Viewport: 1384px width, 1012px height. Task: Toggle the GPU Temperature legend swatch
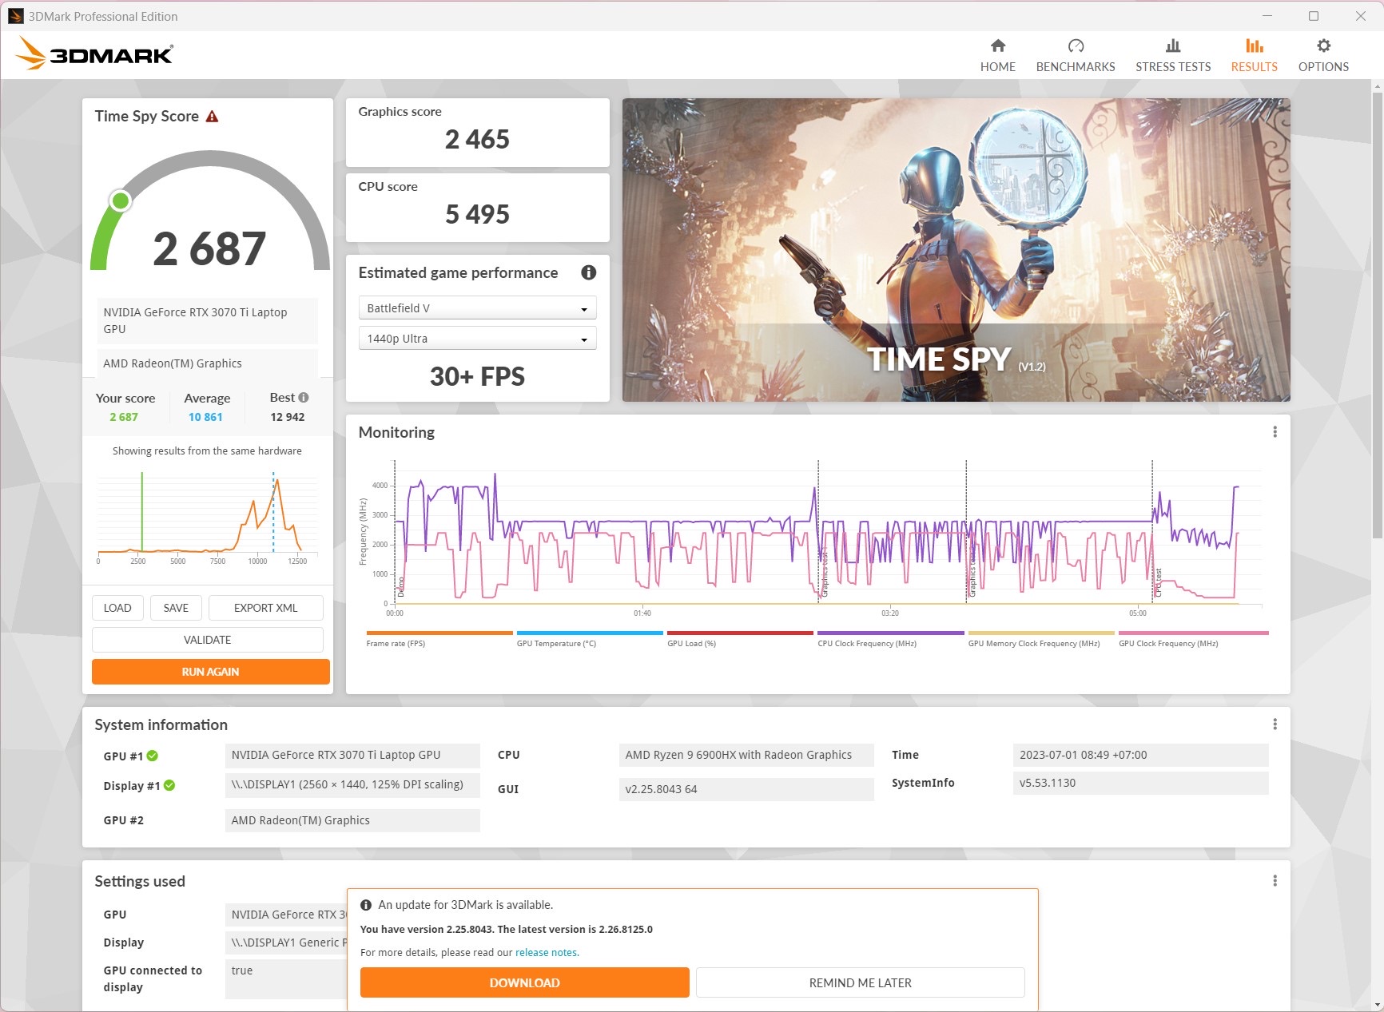578,633
